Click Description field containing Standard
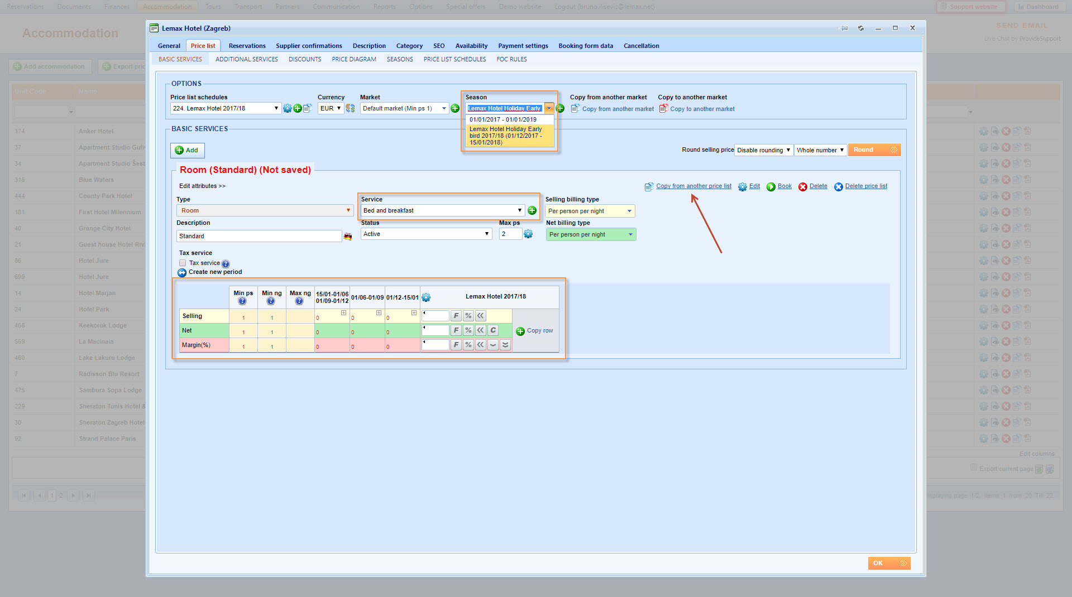Image resolution: width=1072 pixels, height=597 pixels. [x=259, y=236]
